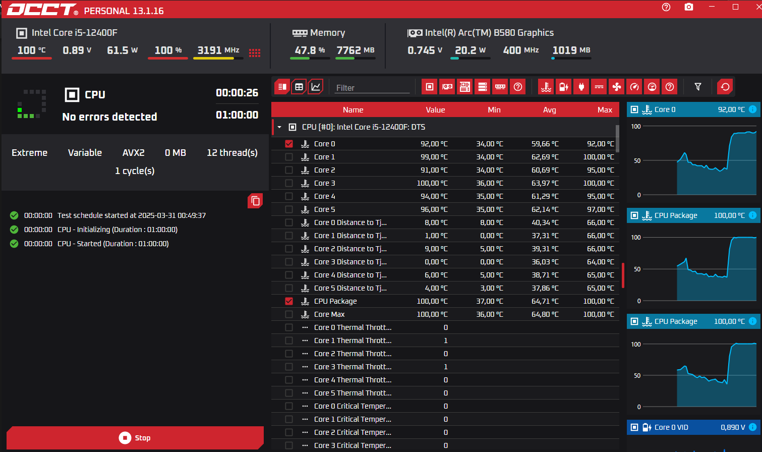762x452 pixels.
Task: Check the Core 0 Critical Temperature checkbox
Action: point(289,406)
